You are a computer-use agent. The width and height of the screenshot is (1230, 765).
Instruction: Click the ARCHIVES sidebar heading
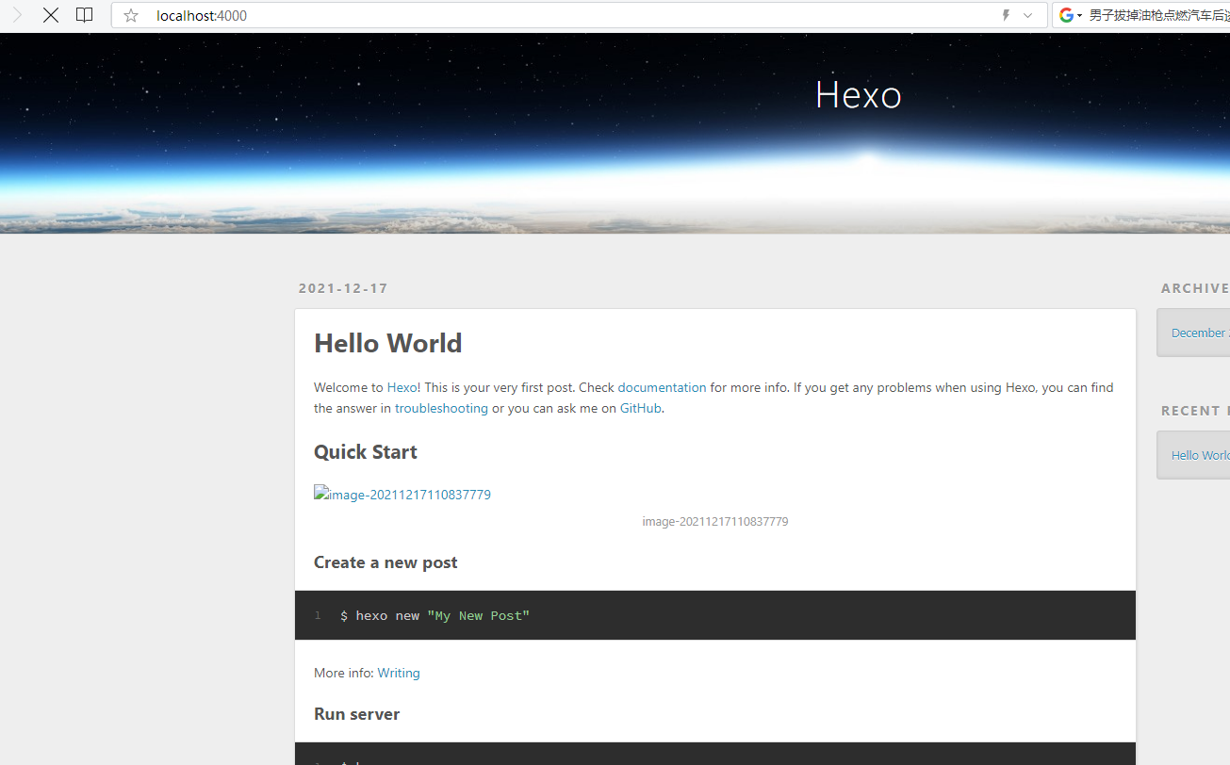(x=1195, y=288)
